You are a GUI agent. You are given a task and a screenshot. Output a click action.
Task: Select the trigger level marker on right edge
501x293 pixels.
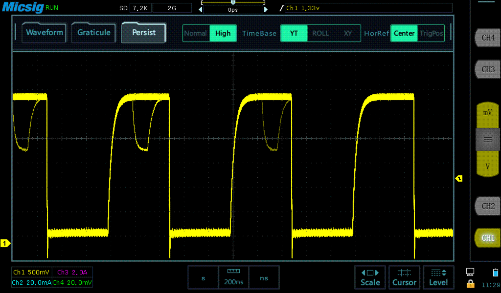[459, 179]
